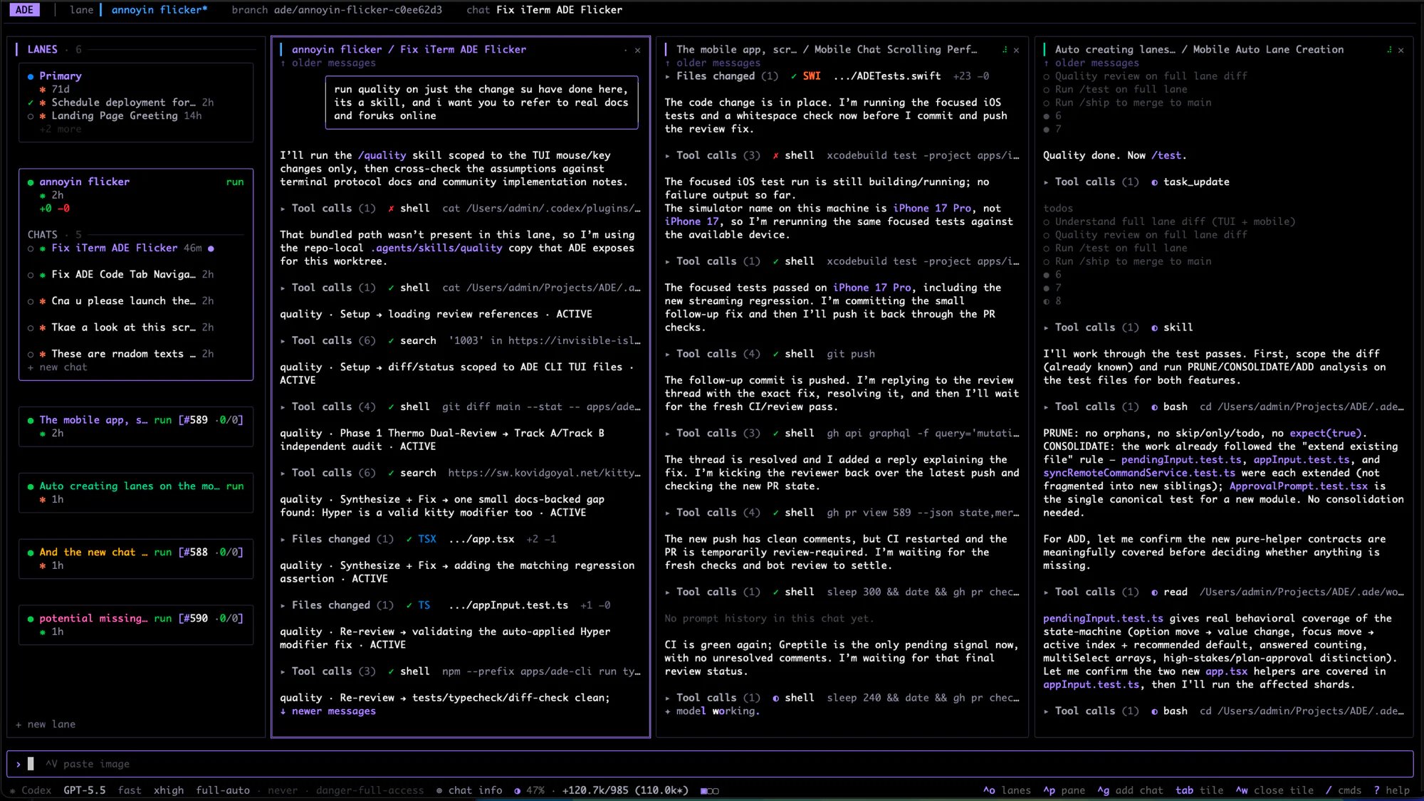Open the potential missing lane #590
Screen dimensions: 1424x801
(136, 625)
